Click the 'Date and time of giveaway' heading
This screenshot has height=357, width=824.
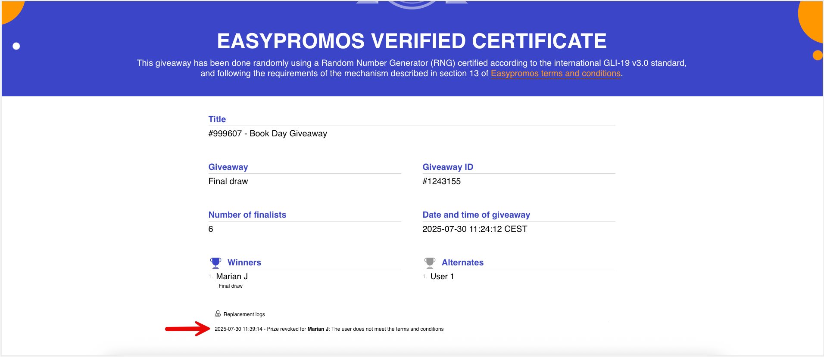point(476,215)
